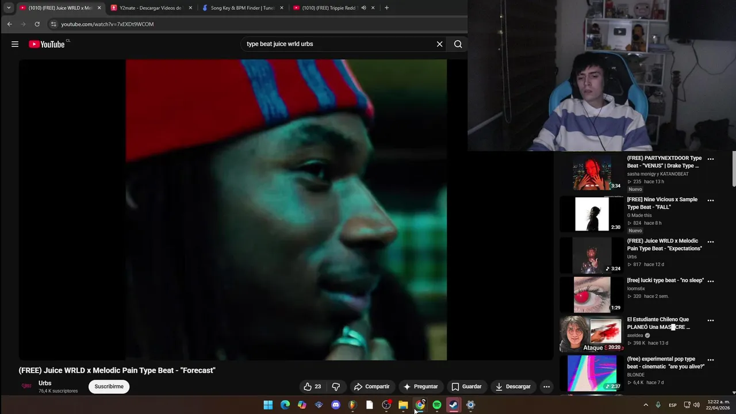Open Steam from the taskbar

(454, 405)
